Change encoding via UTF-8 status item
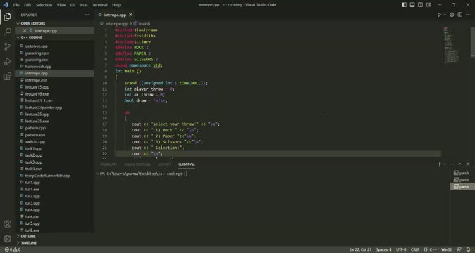 click(x=401, y=249)
